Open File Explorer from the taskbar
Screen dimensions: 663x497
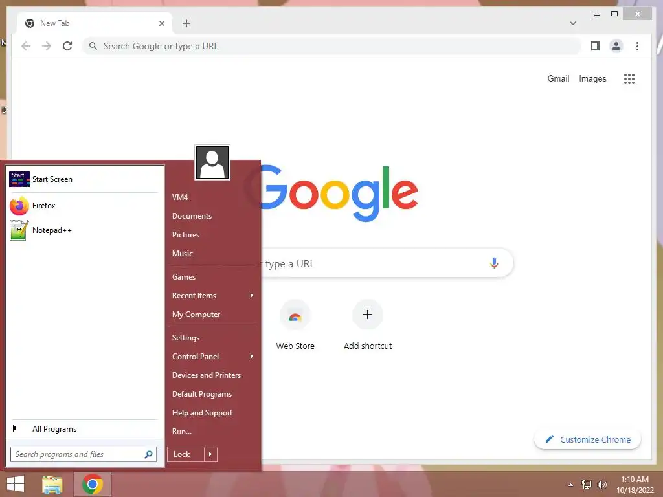tap(52, 484)
